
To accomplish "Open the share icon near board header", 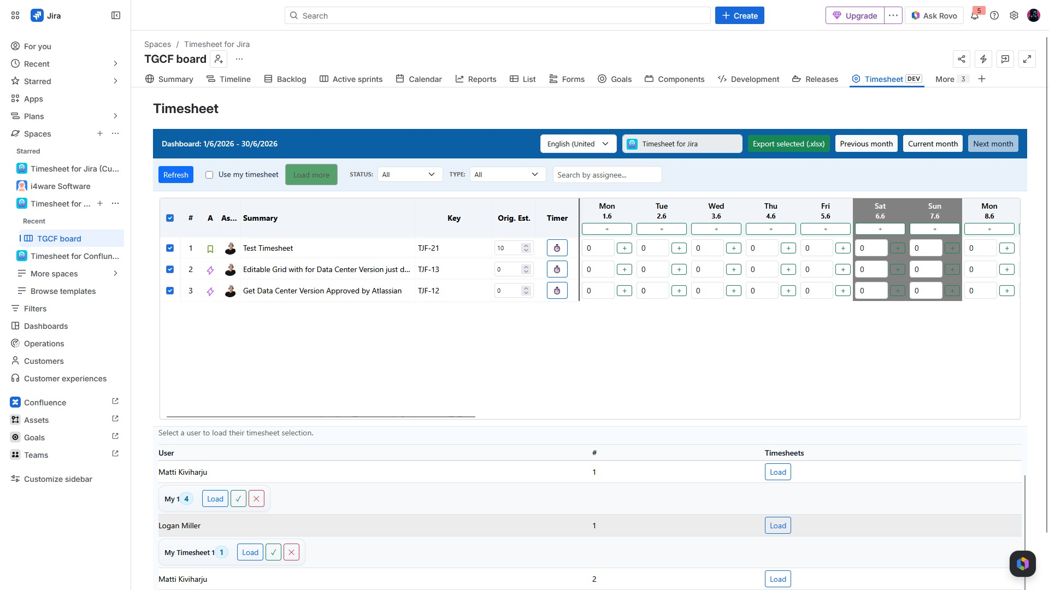I will (x=962, y=59).
